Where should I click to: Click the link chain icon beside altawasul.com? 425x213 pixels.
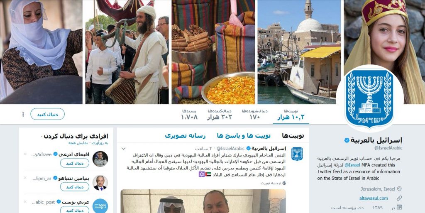click(x=399, y=198)
